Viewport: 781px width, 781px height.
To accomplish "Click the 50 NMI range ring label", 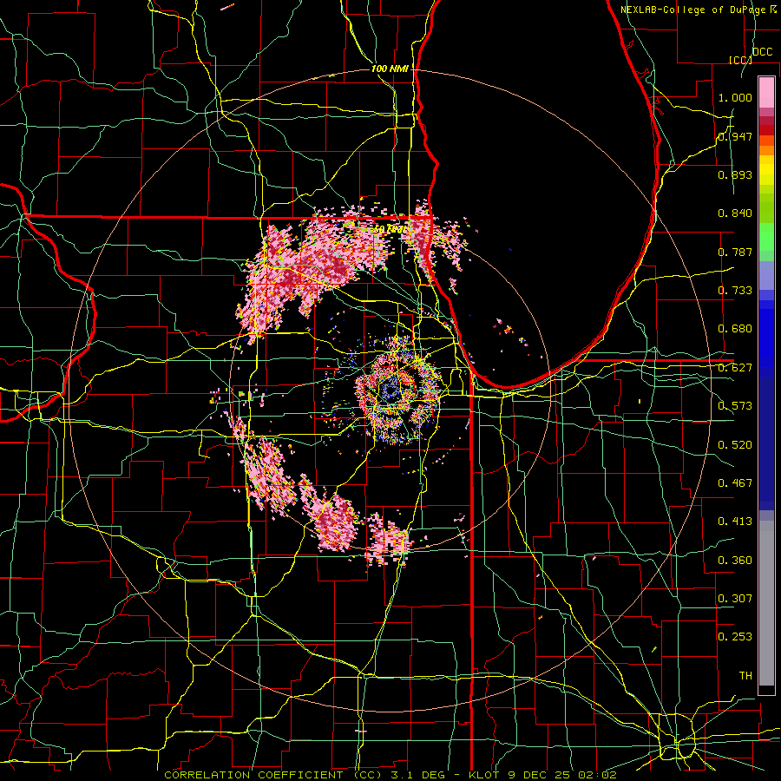I will pos(390,229).
